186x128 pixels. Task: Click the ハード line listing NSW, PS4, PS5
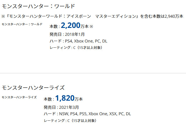[87, 114]
